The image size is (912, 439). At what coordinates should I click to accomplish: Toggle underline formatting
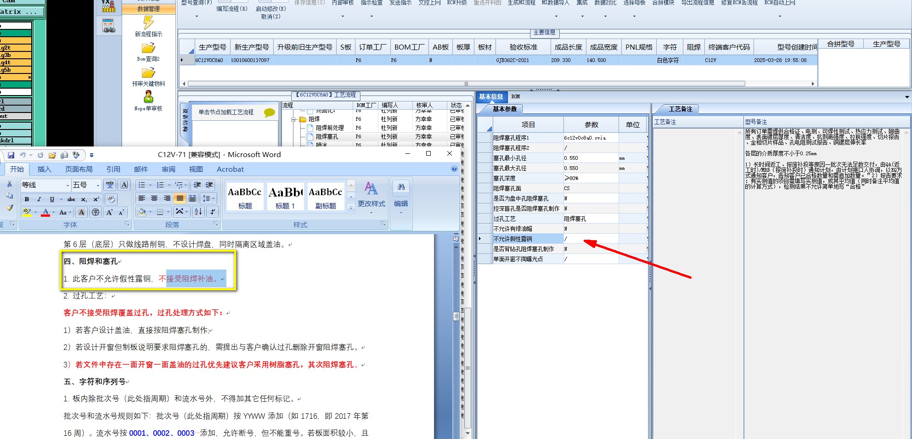click(x=51, y=199)
